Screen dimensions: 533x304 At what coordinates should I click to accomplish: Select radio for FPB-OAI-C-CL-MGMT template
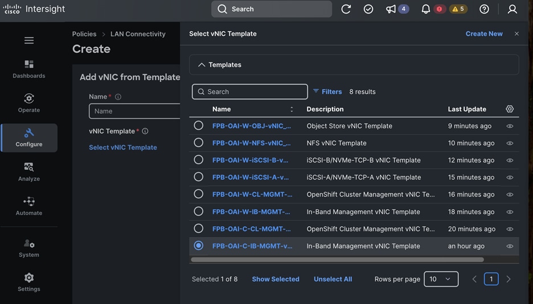coord(199,228)
